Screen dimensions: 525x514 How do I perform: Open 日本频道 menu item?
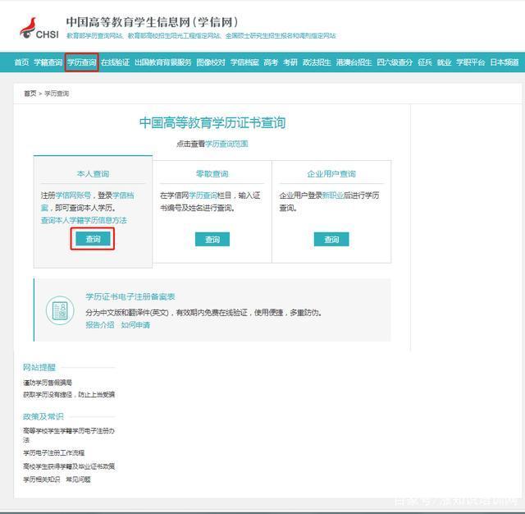pos(504,62)
